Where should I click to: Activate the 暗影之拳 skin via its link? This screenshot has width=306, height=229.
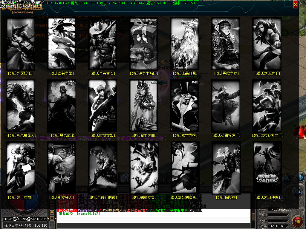62,73
